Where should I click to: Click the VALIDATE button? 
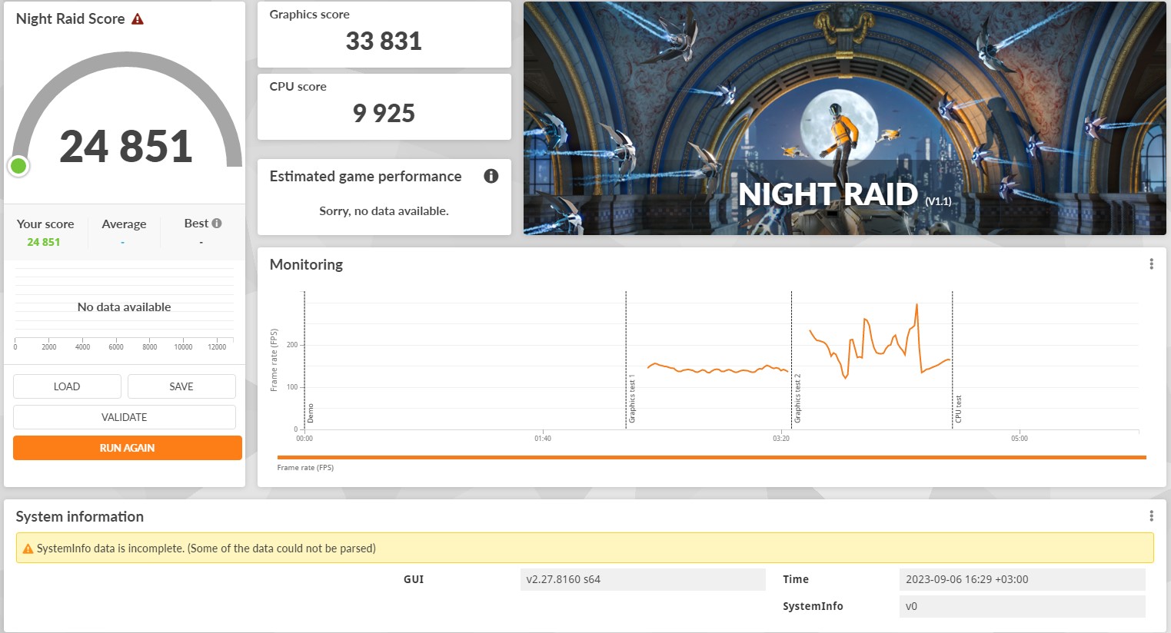[124, 417]
